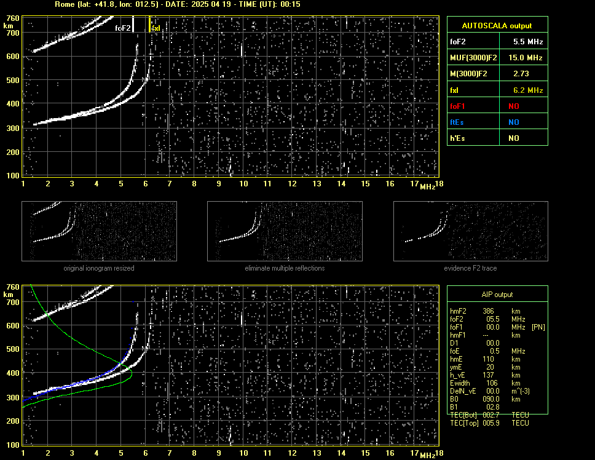The height and width of the screenshot is (460, 595).
Task: Click the Rome station date and time header
Action: [178, 4]
